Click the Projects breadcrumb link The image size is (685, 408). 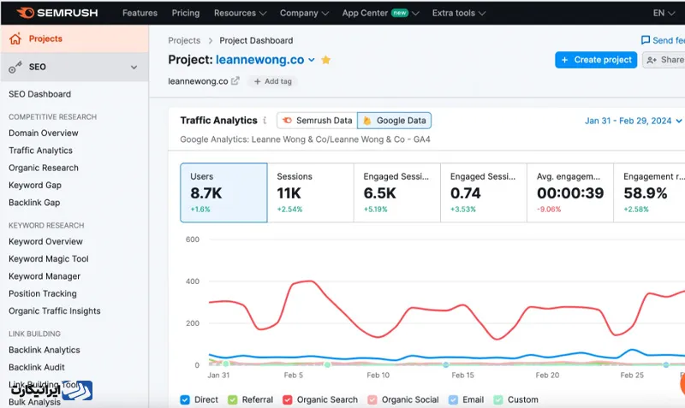[x=184, y=40]
